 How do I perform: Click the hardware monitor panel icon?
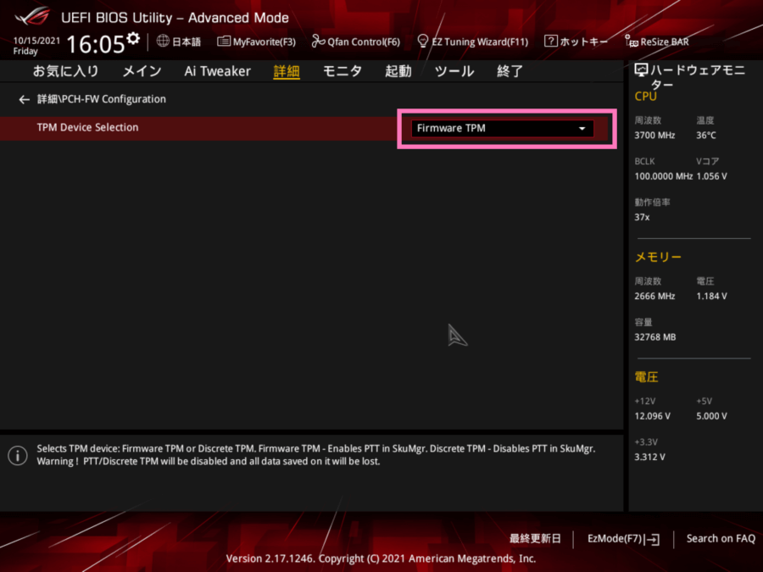(x=641, y=69)
